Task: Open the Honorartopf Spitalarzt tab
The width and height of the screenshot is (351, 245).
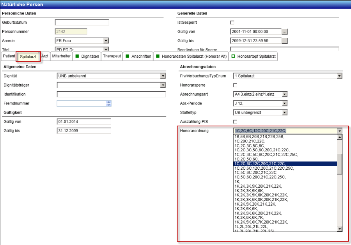Action: 253,56
